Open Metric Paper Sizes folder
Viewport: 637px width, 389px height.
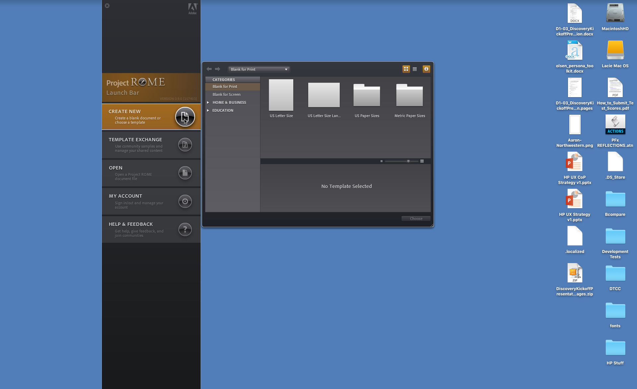click(409, 96)
